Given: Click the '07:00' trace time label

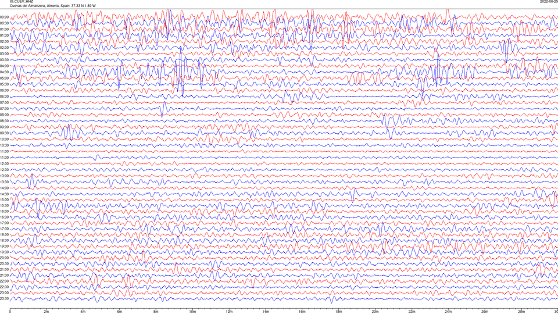Looking at the screenshot, I should [4, 102].
